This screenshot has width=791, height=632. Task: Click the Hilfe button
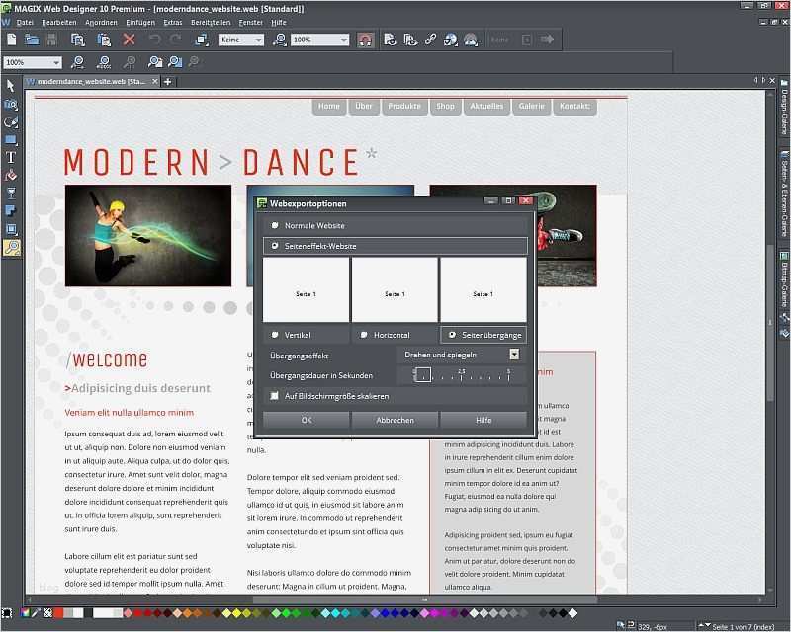(482, 419)
